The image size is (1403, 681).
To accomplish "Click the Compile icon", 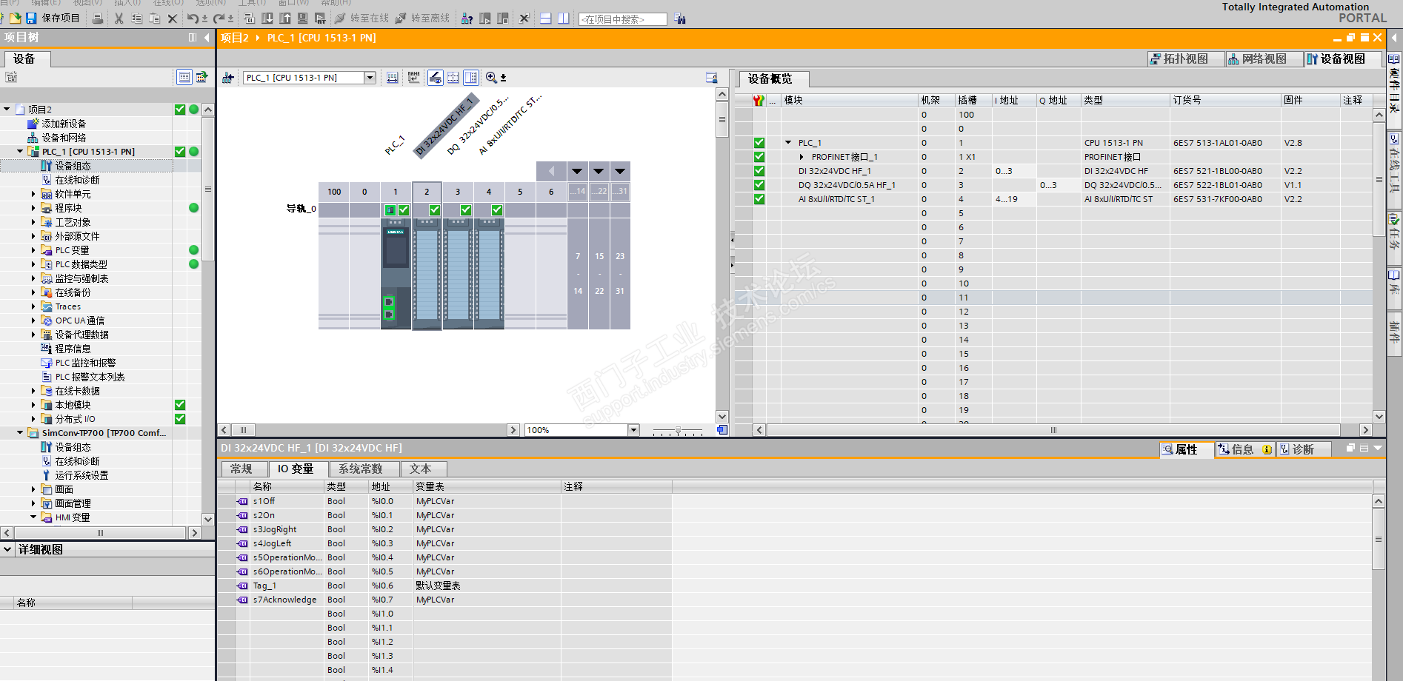I will click(249, 18).
